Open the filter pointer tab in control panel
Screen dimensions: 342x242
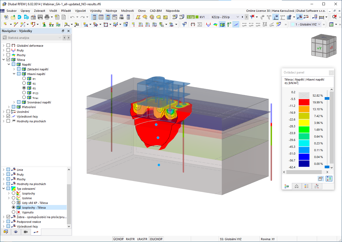click(x=317, y=186)
